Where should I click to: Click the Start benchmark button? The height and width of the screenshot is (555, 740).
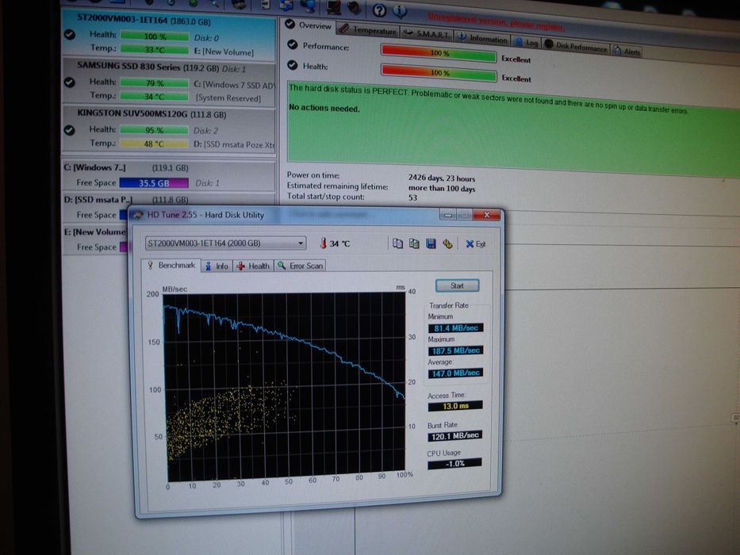(458, 285)
